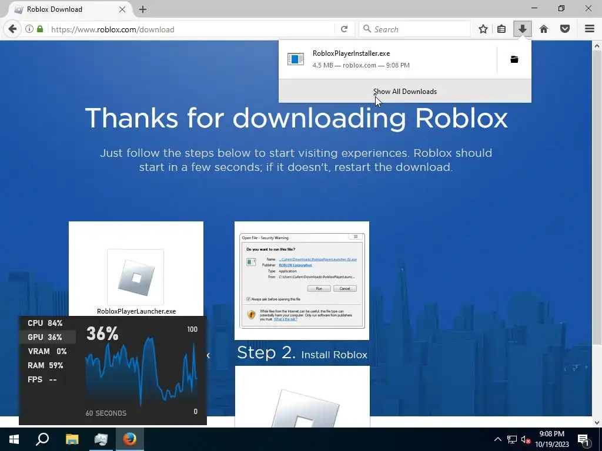Click the browser Back arrow button
The height and width of the screenshot is (451, 602).
[13, 29]
